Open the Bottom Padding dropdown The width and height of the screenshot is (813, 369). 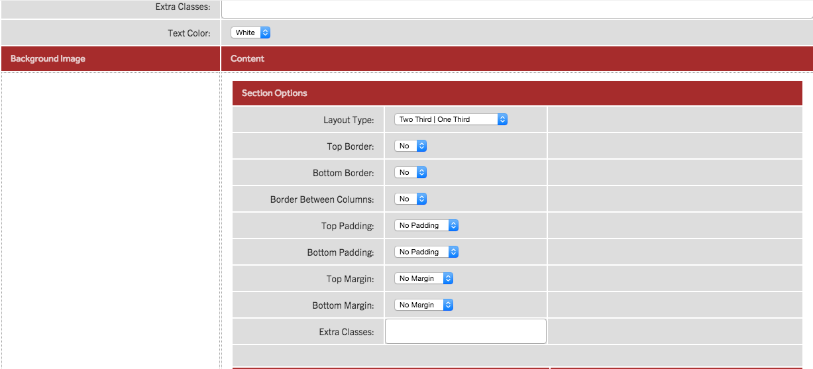coord(426,252)
